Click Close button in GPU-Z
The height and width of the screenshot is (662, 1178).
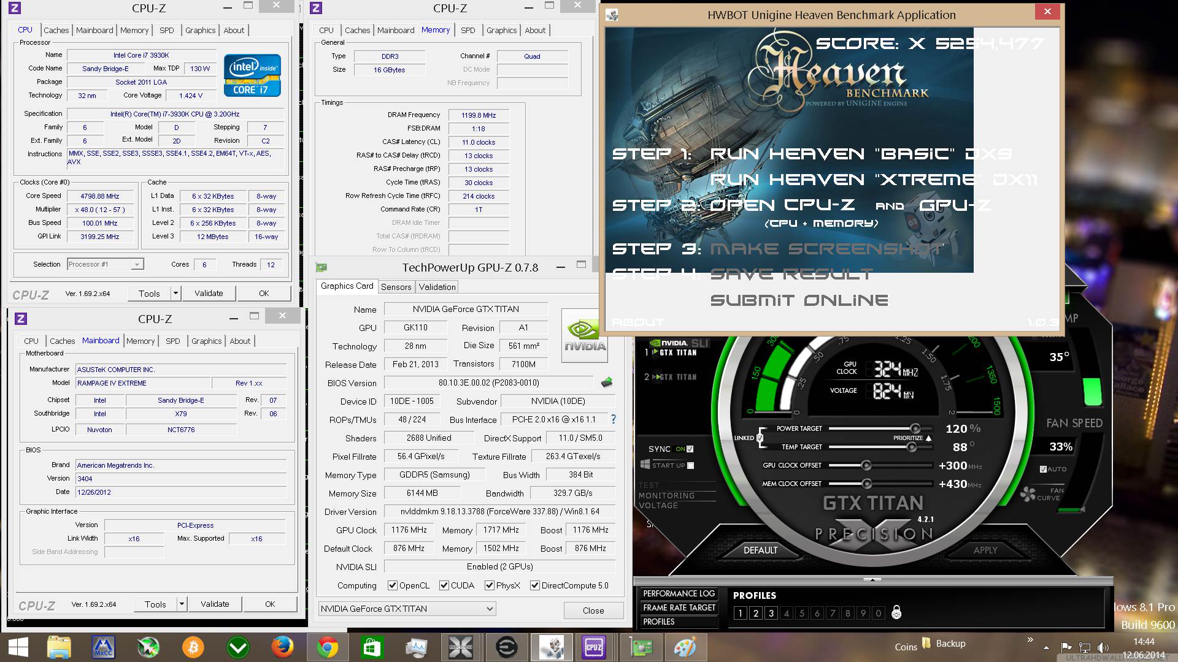coord(593,611)
